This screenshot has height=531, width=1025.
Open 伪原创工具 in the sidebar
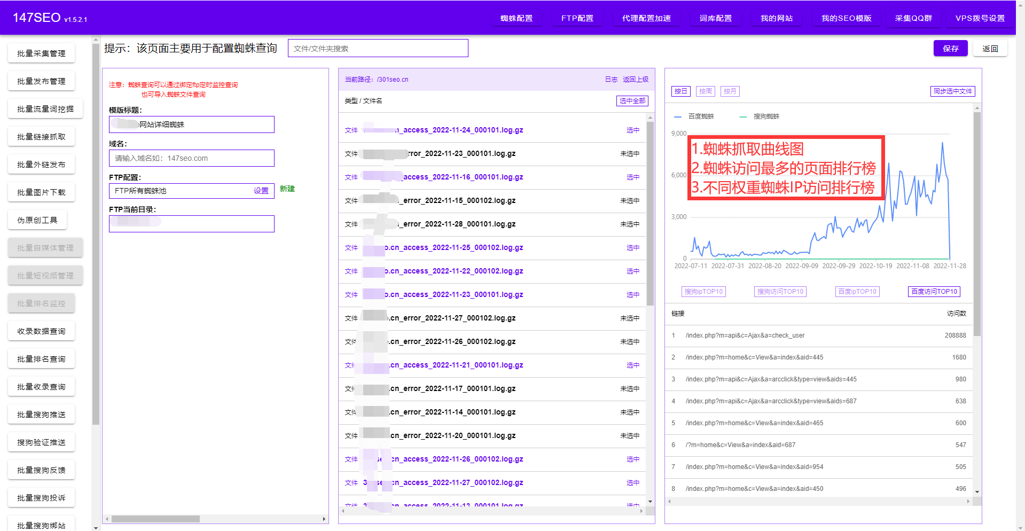pos(37,220)
